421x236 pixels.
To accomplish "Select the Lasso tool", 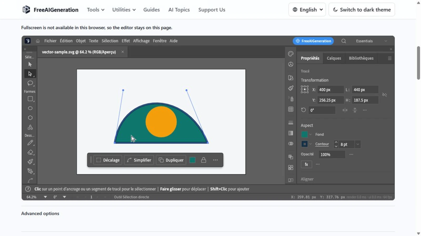I will pyautogui.click(x=30, y=83).
